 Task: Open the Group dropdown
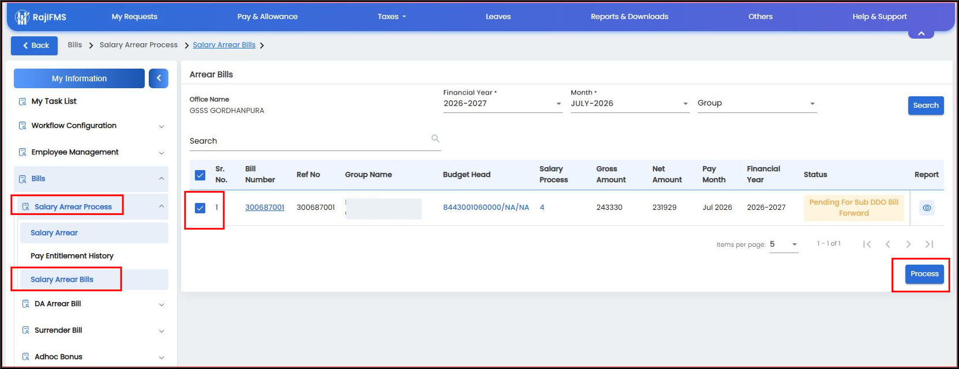(x=757, y=104)
